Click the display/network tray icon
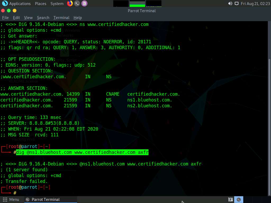 237,3
